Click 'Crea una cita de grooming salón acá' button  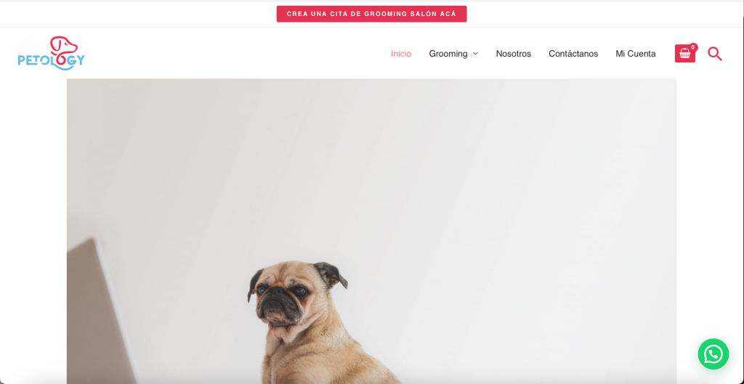(x=371, y=14)
